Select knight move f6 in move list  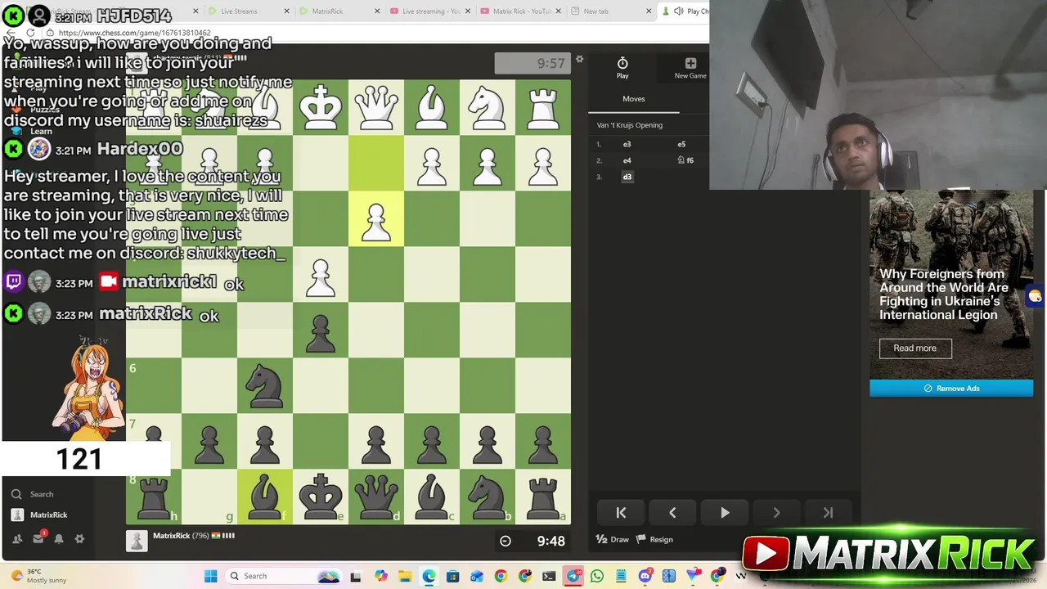click(685, 160)
